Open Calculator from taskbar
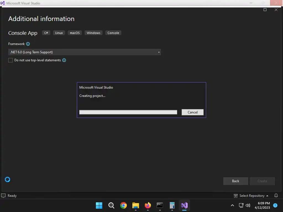 tap(172, 205)
